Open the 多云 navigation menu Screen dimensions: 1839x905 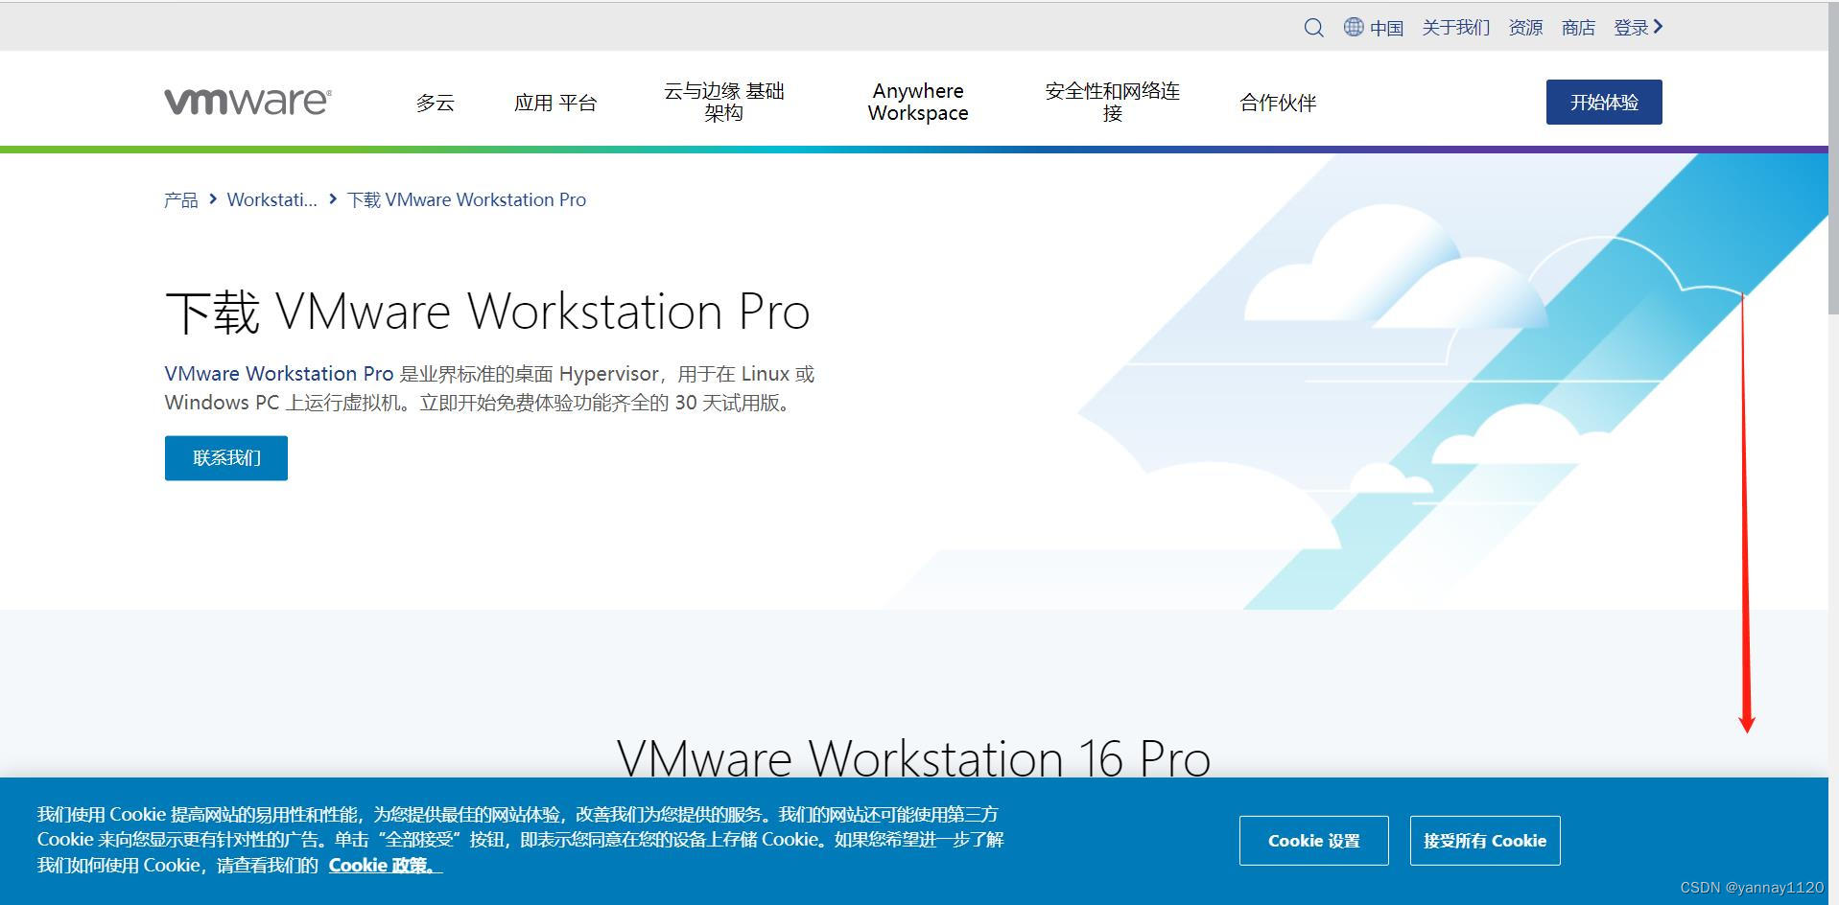[435, 103]
